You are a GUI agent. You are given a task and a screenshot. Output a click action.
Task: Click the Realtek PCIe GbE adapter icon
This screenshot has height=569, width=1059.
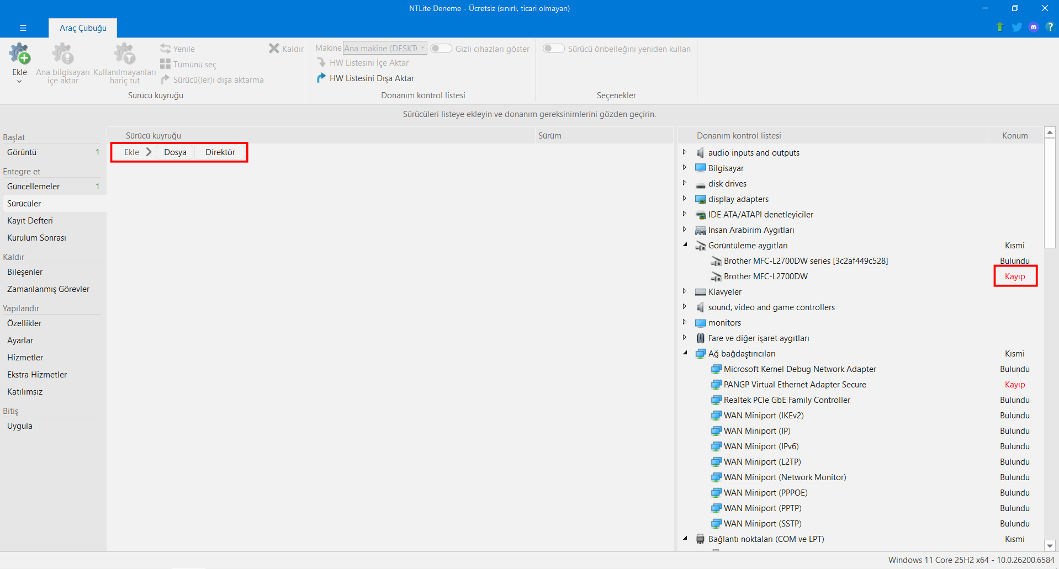[x=716, y=400]
